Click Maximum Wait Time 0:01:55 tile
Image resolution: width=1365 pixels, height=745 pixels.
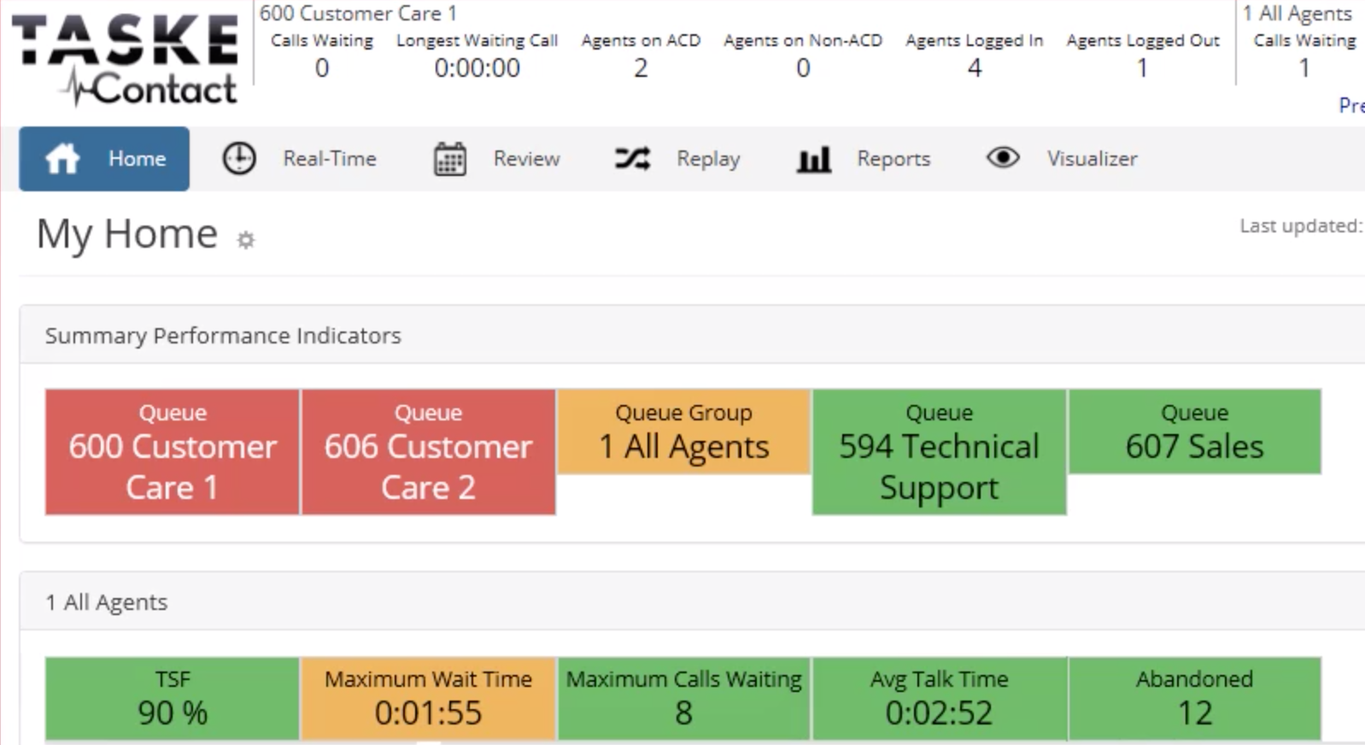428,698
